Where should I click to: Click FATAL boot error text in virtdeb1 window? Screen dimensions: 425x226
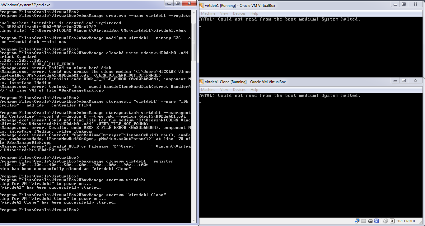pyautogui.click(x=280, y=19)
